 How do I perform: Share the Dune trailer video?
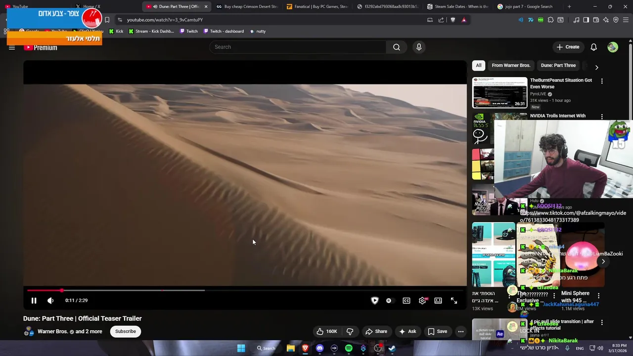pos(376,331)
